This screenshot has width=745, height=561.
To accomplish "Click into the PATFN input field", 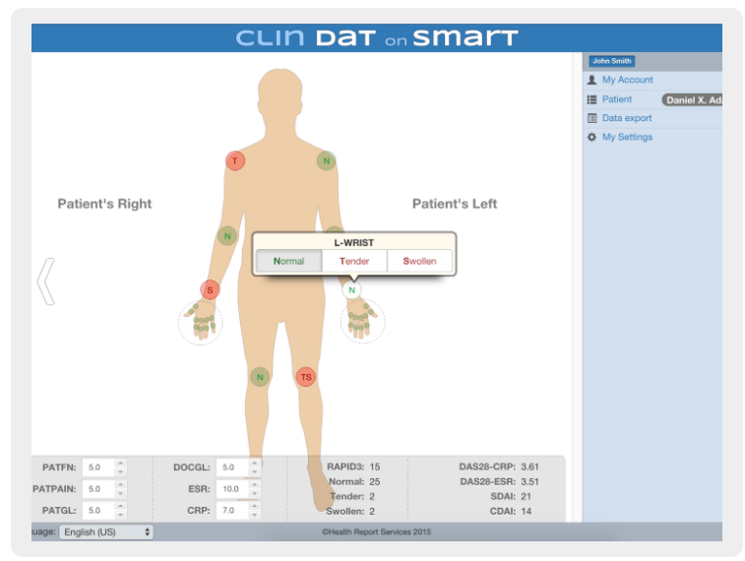I will click(x=97, y=467).
